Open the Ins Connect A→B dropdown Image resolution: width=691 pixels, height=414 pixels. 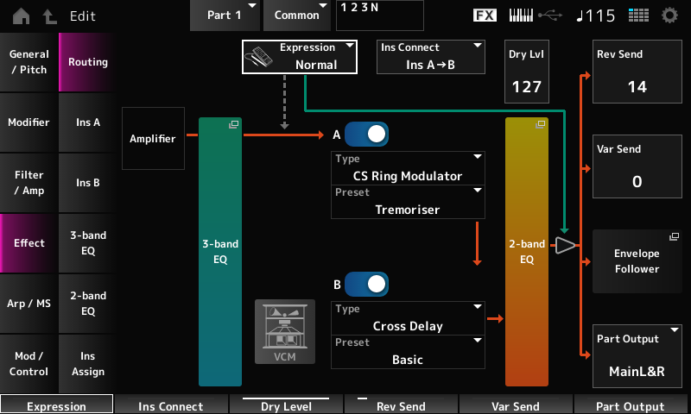431,56
